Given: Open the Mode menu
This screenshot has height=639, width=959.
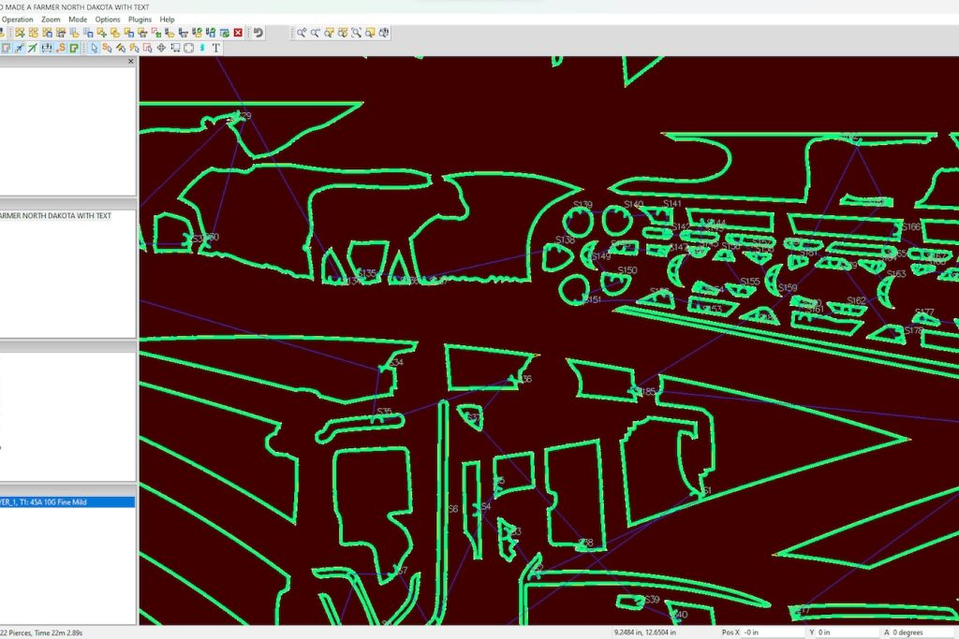Looking at the screenshot, I should [78, 19].
